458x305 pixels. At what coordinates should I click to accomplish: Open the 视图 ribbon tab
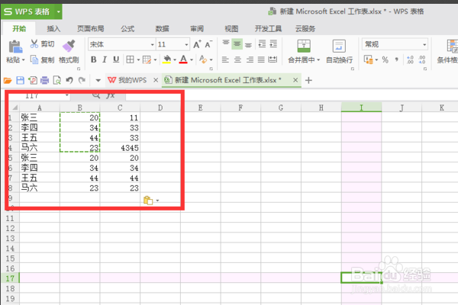click(x=231, y=29)
